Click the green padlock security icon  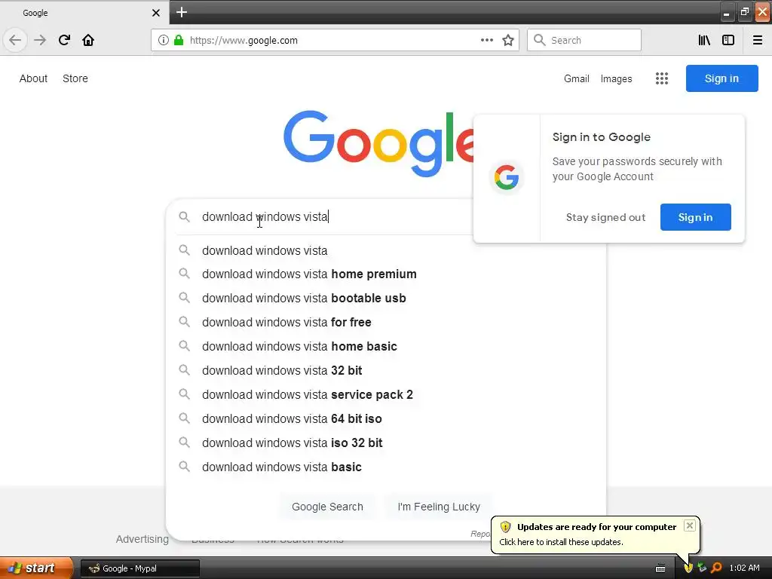[x=179, y=40]
